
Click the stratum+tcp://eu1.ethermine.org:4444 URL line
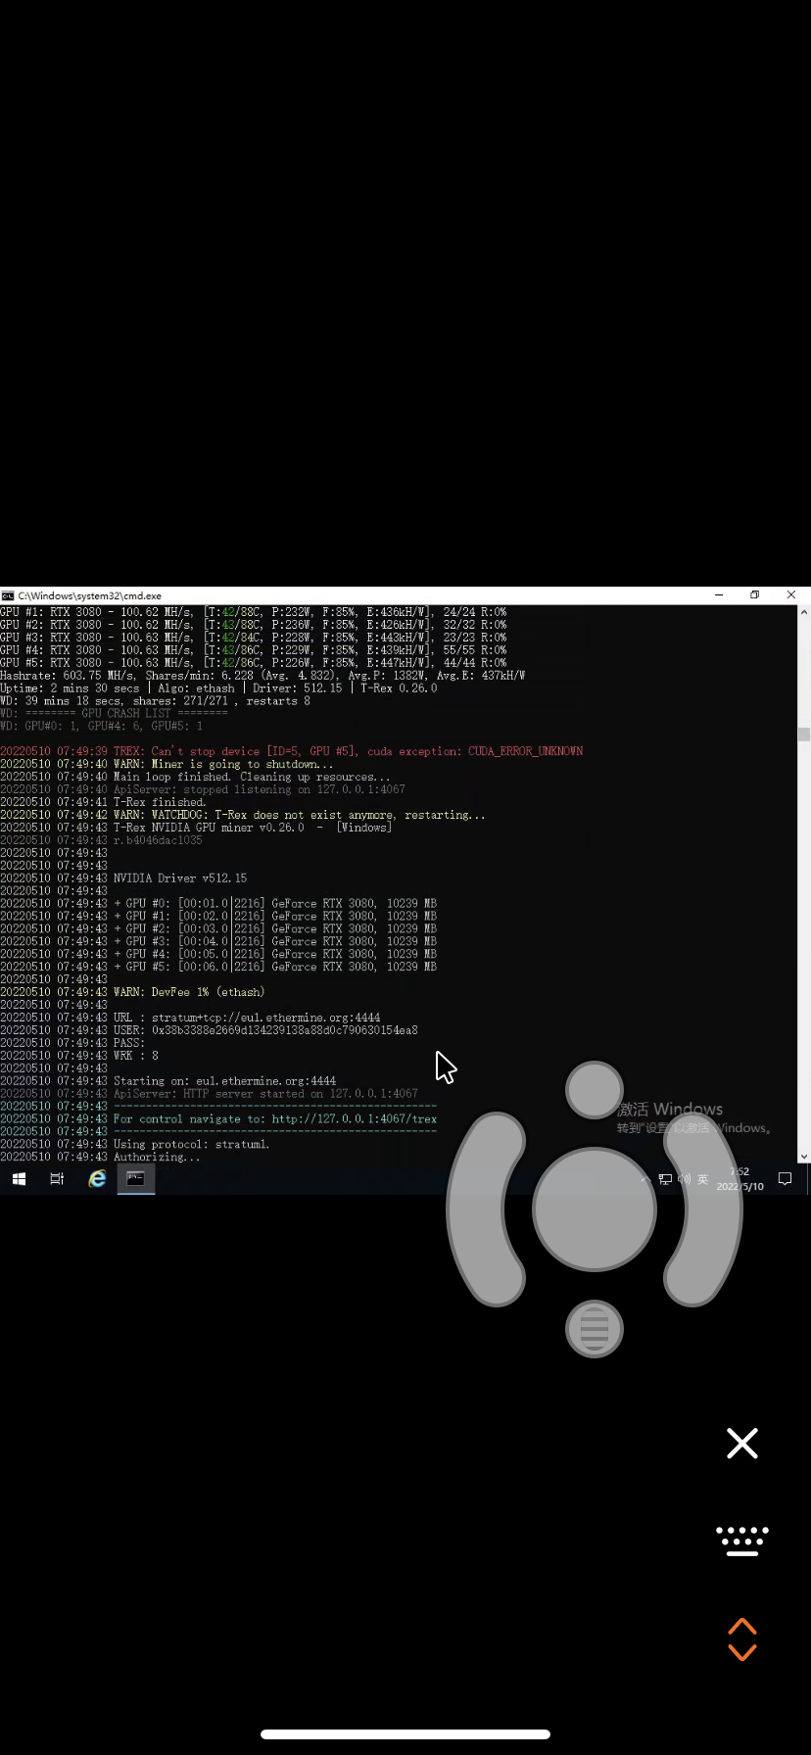(190, 1018)
